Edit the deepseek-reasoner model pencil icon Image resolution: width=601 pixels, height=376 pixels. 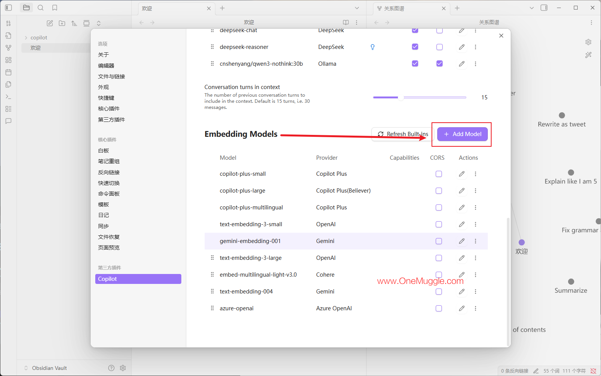point(462,47)
